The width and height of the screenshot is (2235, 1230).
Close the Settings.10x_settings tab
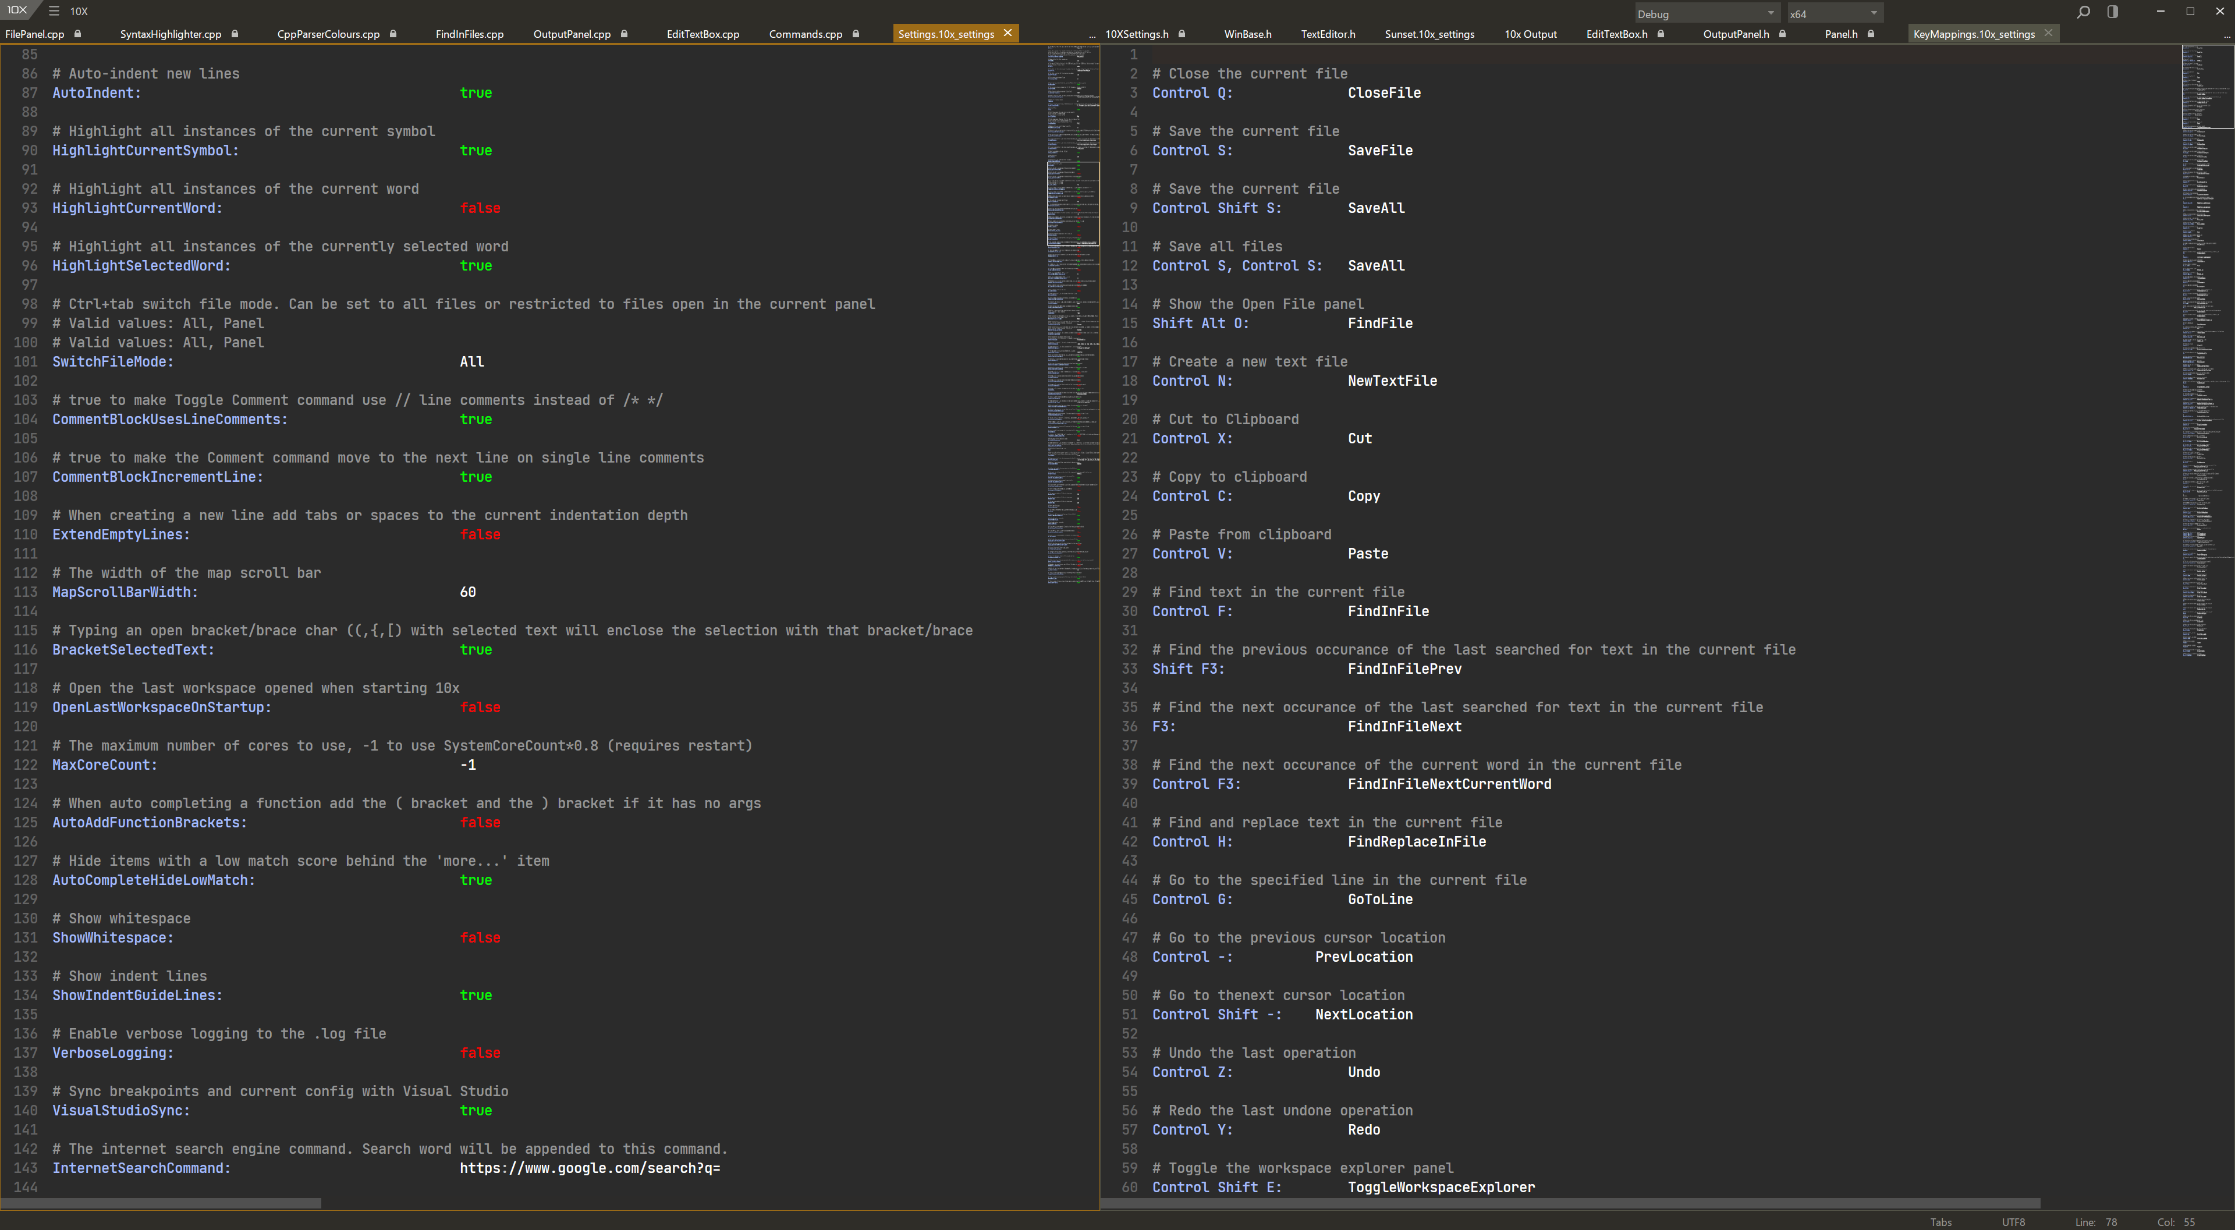pyautogui.click(x=1007, y=33)
